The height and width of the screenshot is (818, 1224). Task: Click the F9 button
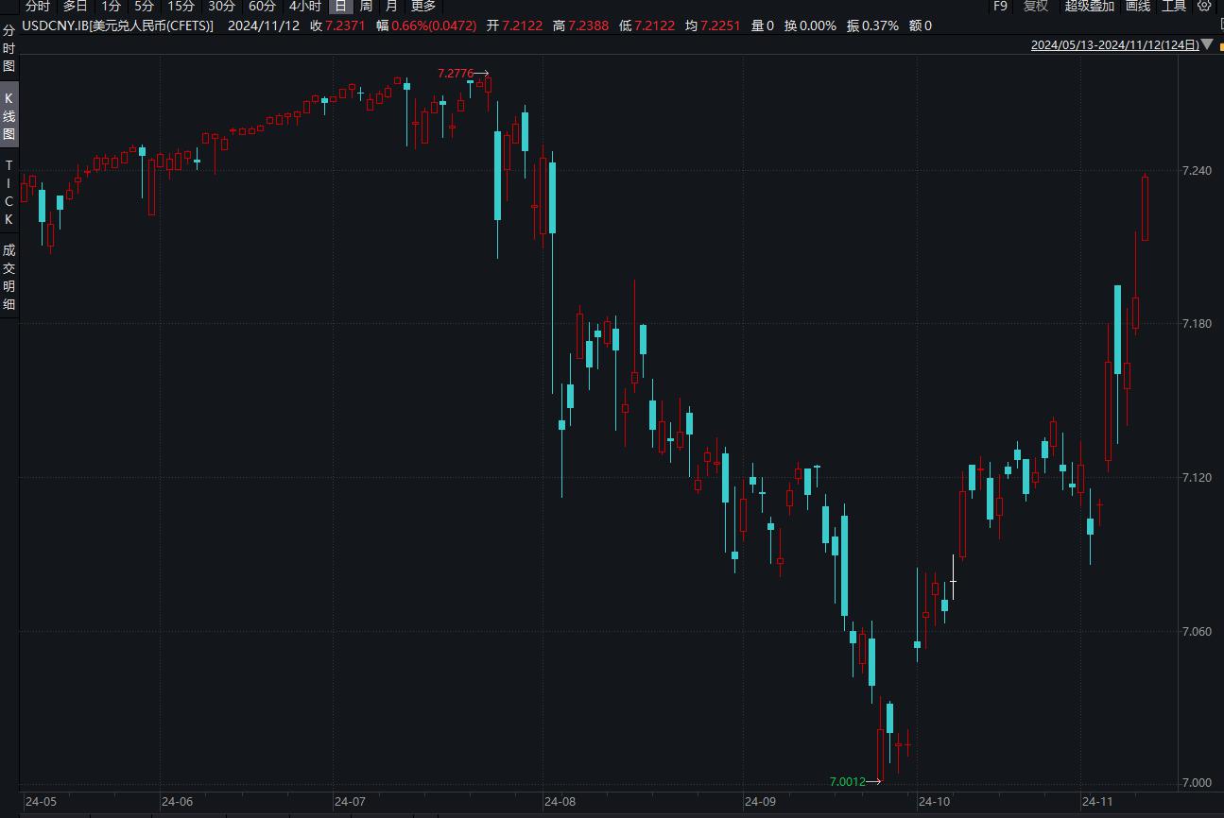(1000, 6)
